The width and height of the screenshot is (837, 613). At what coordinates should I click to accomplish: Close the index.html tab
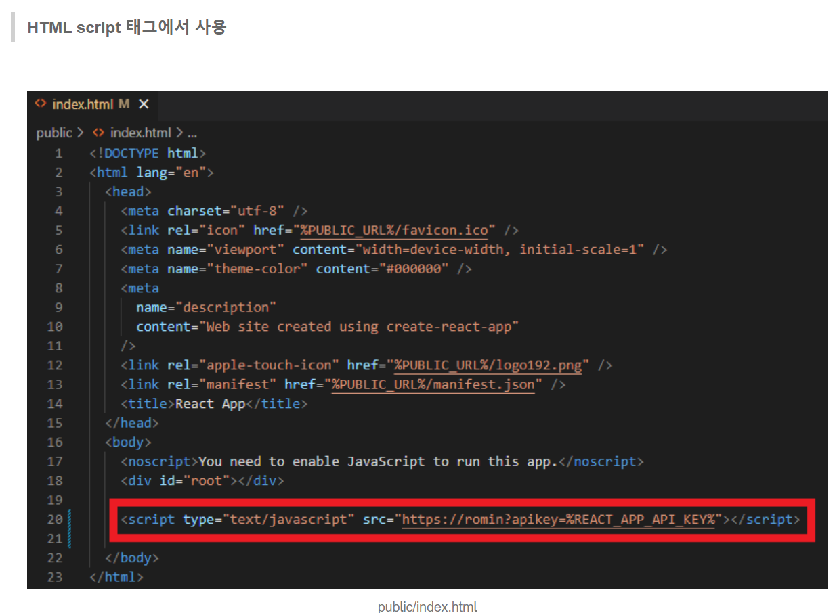(x=144, y=104)
